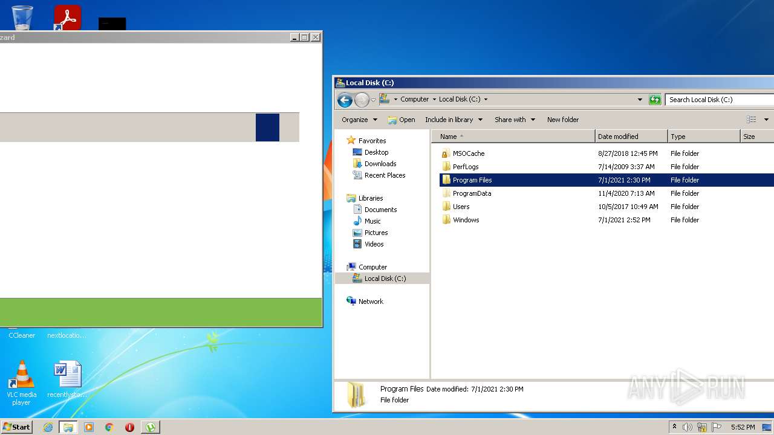
Task: Click the dark blue block in wizard window
Action: [267, 127]
